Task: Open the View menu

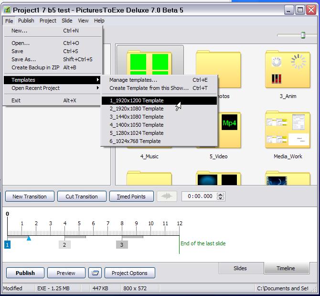Action: (x=83, y=21)
